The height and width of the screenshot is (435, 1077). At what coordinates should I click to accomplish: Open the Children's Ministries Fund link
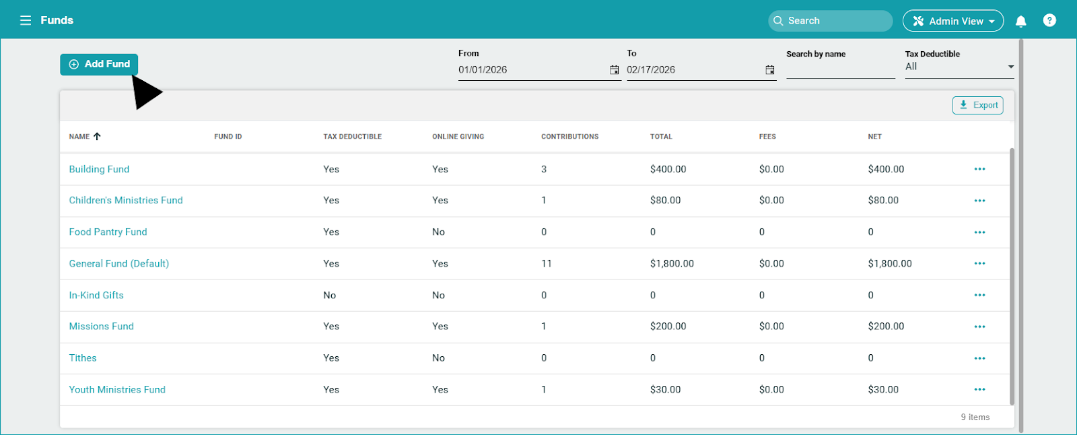[126, 201]
